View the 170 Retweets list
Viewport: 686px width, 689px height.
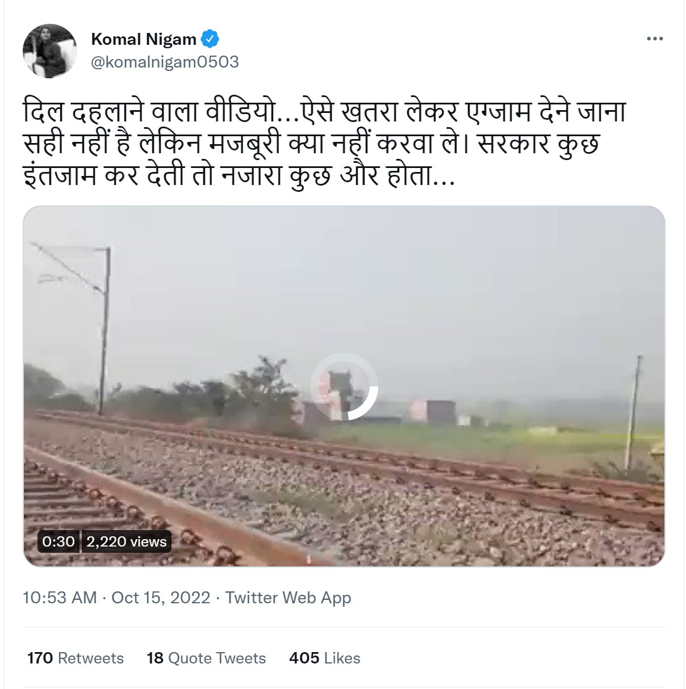click(x=76, y=658)
